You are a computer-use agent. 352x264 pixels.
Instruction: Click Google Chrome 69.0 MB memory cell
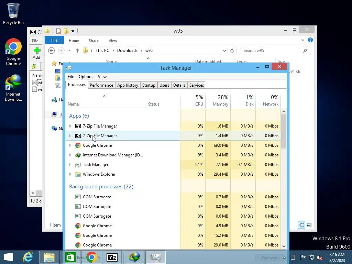click(218, 145)
